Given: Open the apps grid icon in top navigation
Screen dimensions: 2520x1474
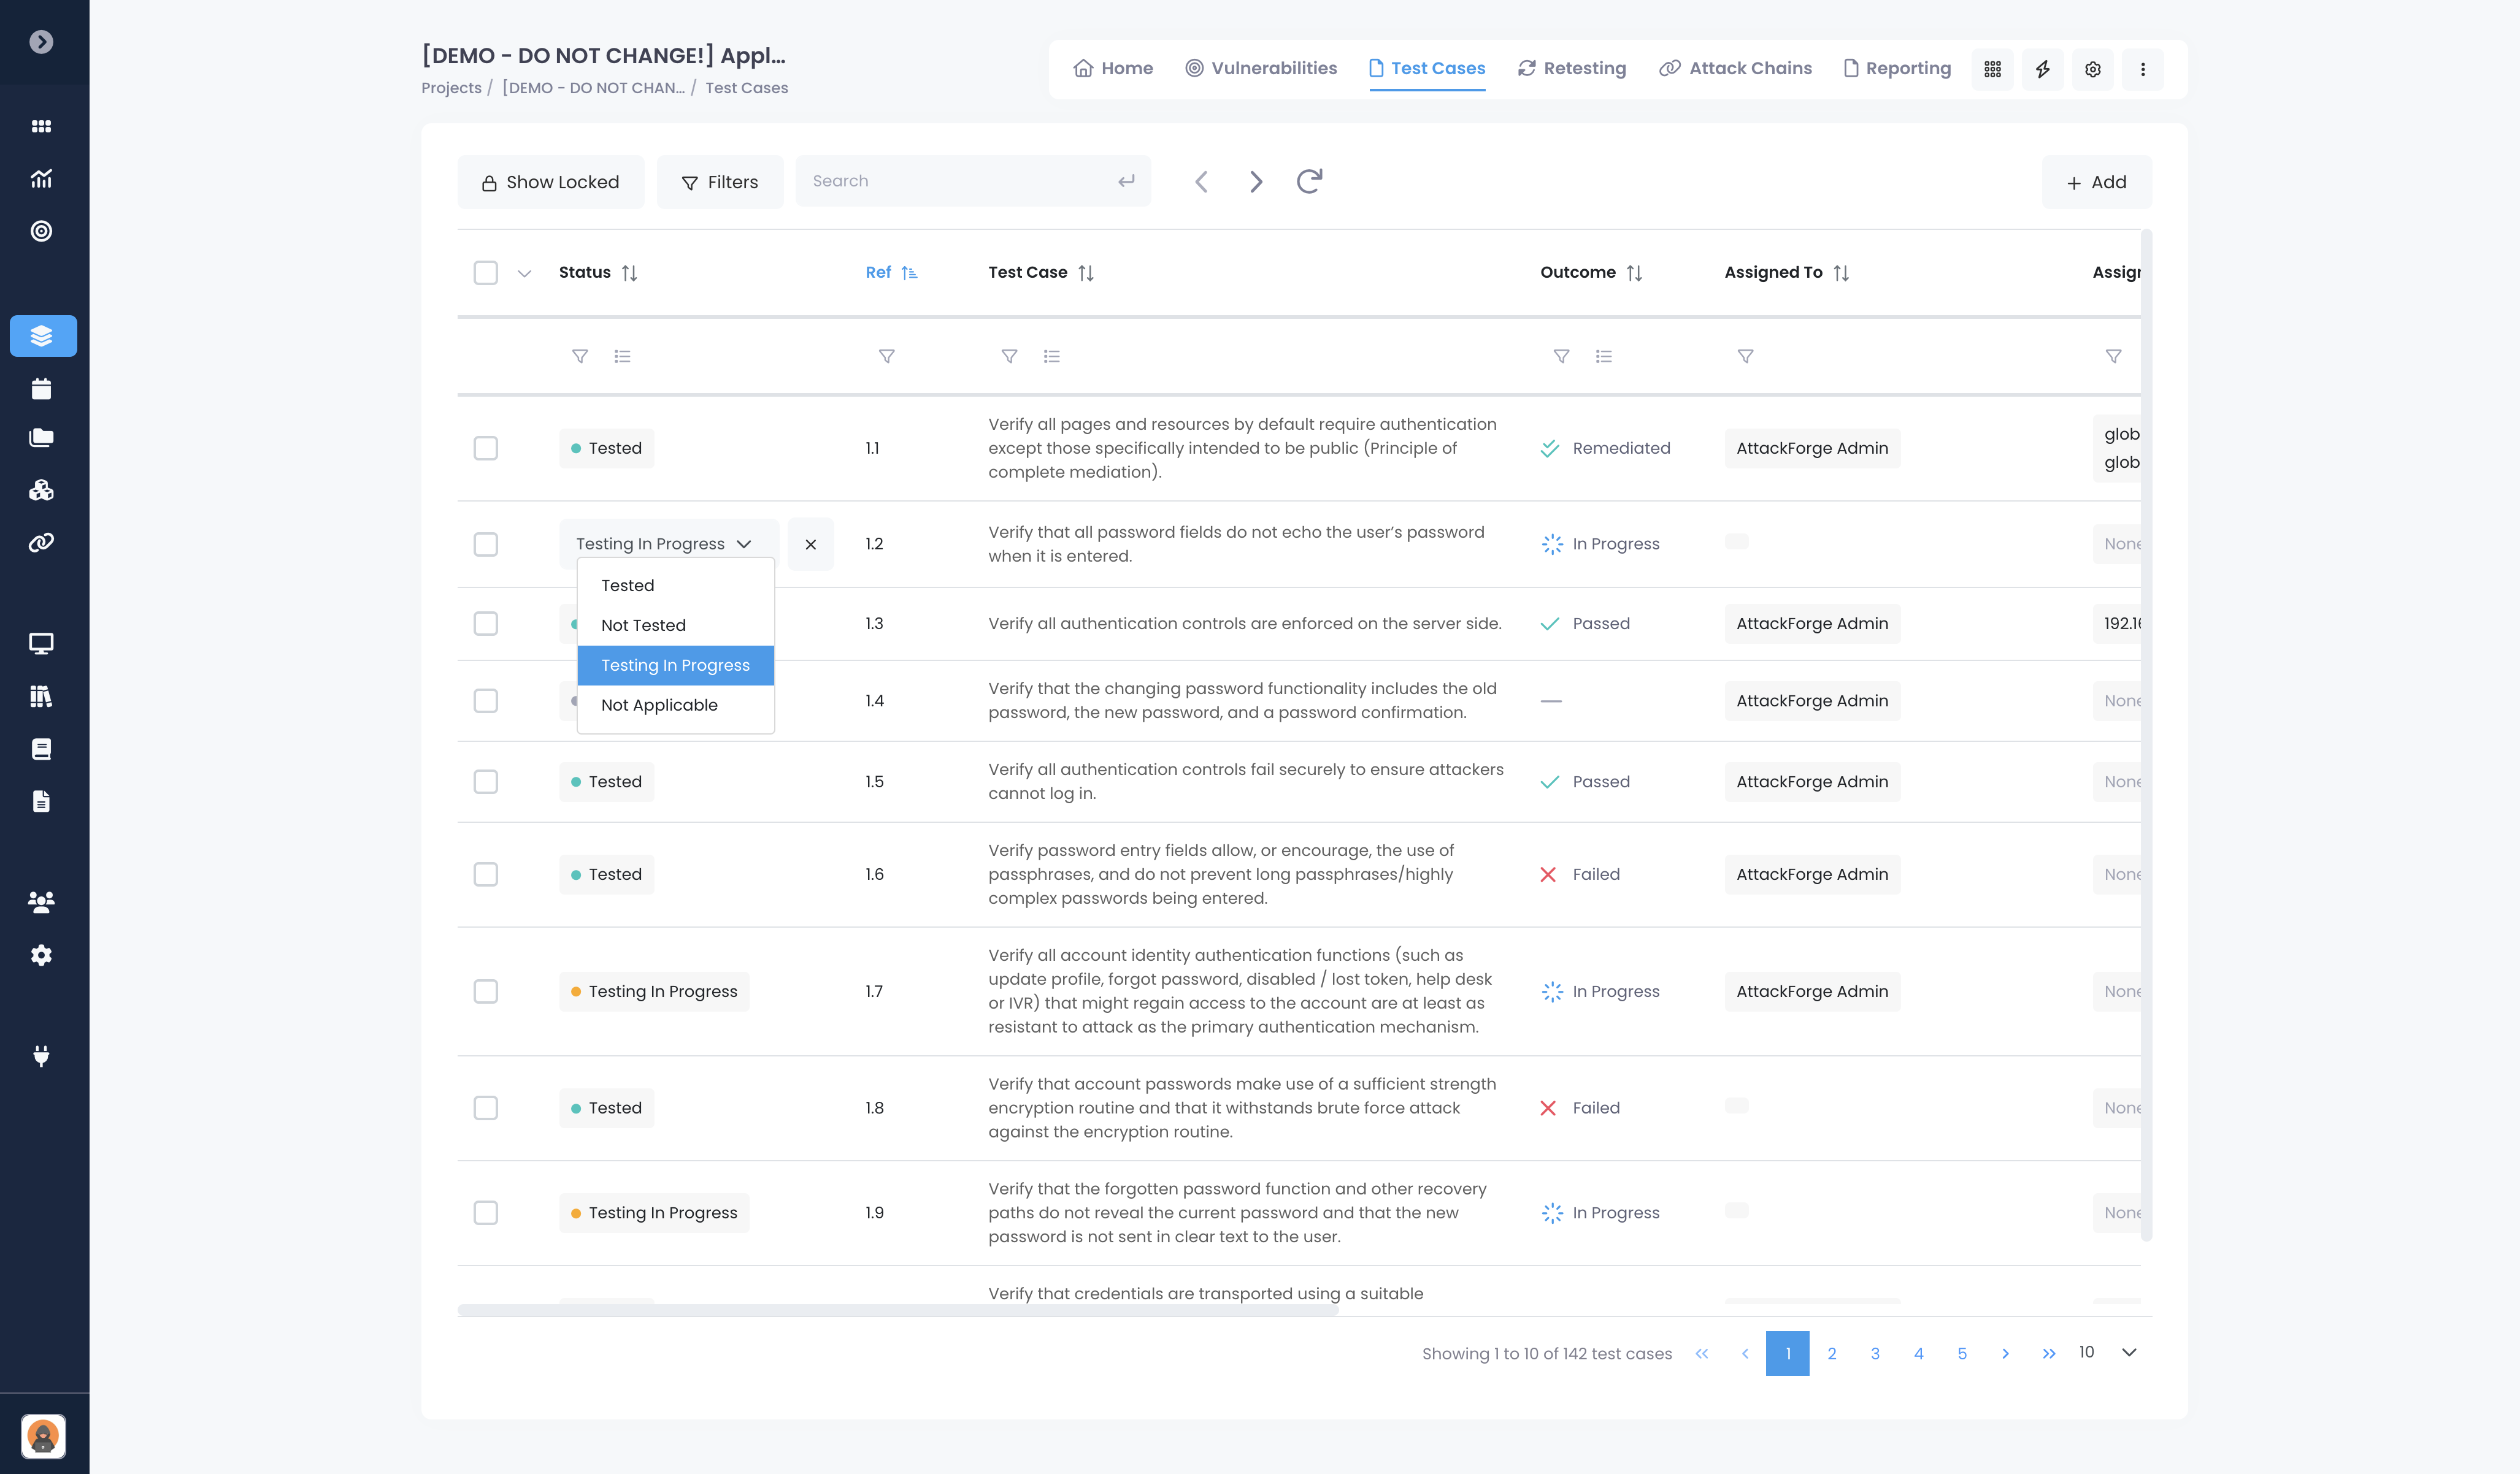Looking at the screenshot, I should click(x=1992, y=69).
